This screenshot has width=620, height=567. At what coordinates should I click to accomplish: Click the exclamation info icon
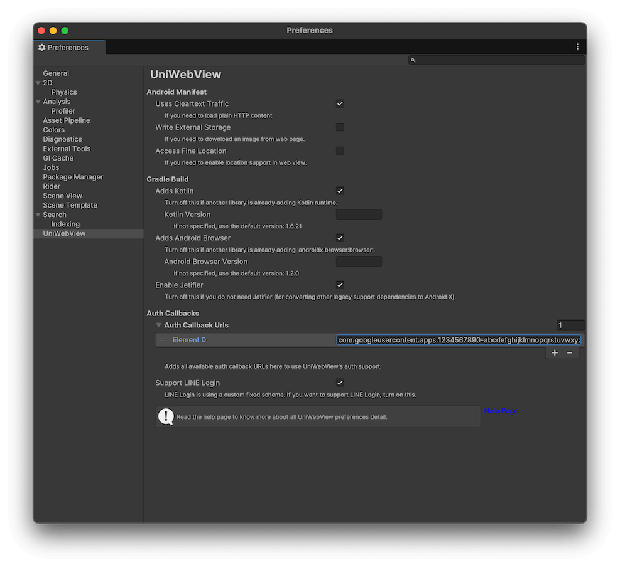pyautogui.click(x=166, y=416)
